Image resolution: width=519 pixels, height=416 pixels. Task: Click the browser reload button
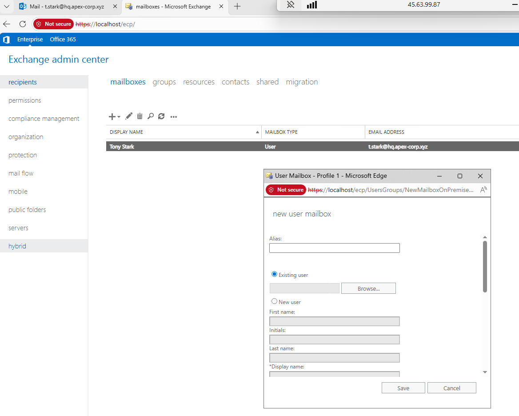(23, 24)
